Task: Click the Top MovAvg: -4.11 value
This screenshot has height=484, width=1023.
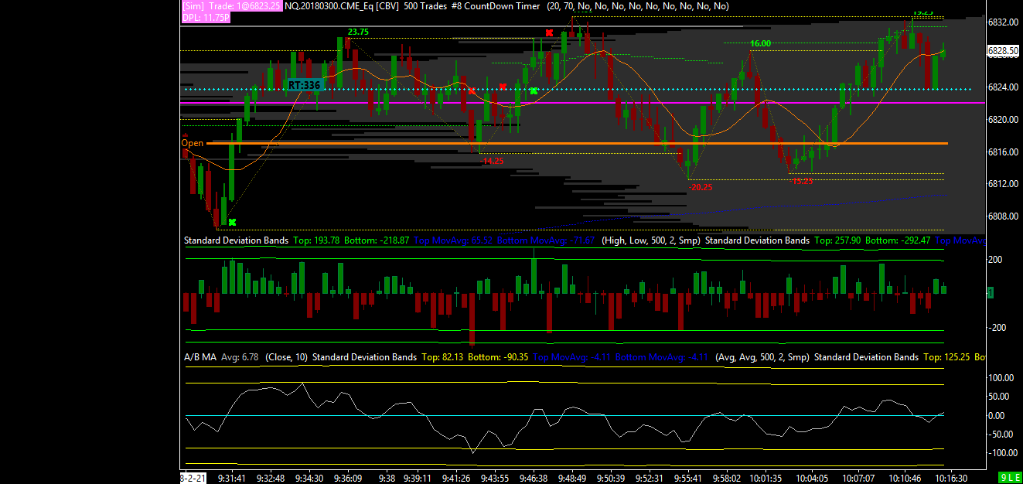Action: (570, 357)
